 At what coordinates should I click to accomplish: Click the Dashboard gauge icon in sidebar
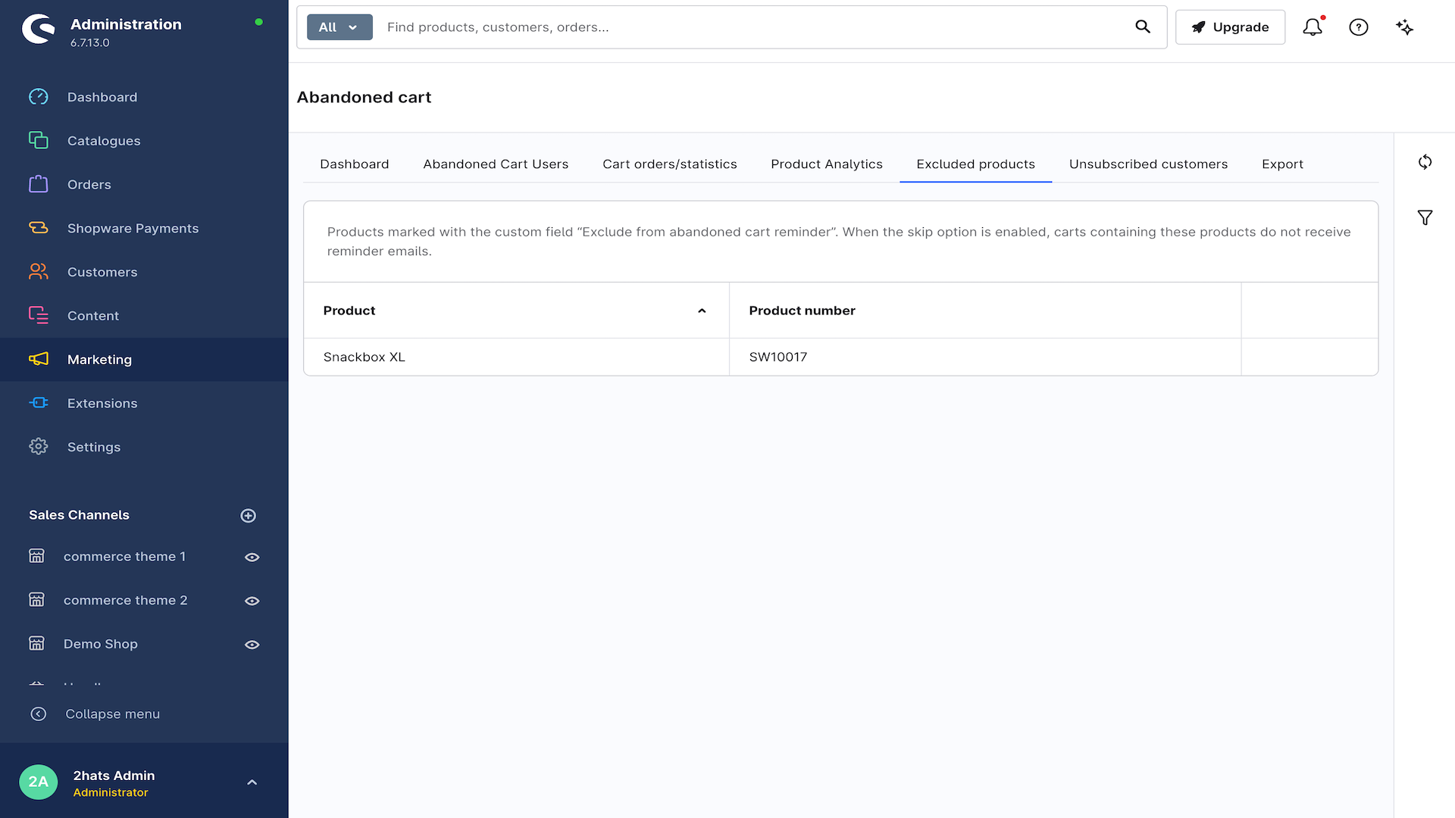(x=39, y=97)
